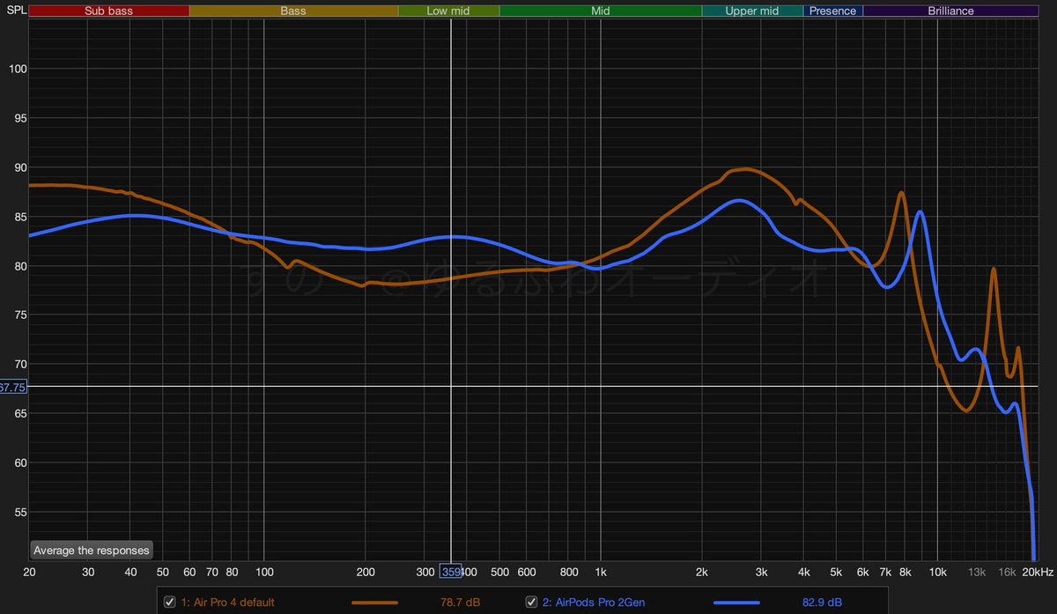The image size is (1057, 614).
Task: Click the 13k frequency axis label
Action: tap(977, 572)
